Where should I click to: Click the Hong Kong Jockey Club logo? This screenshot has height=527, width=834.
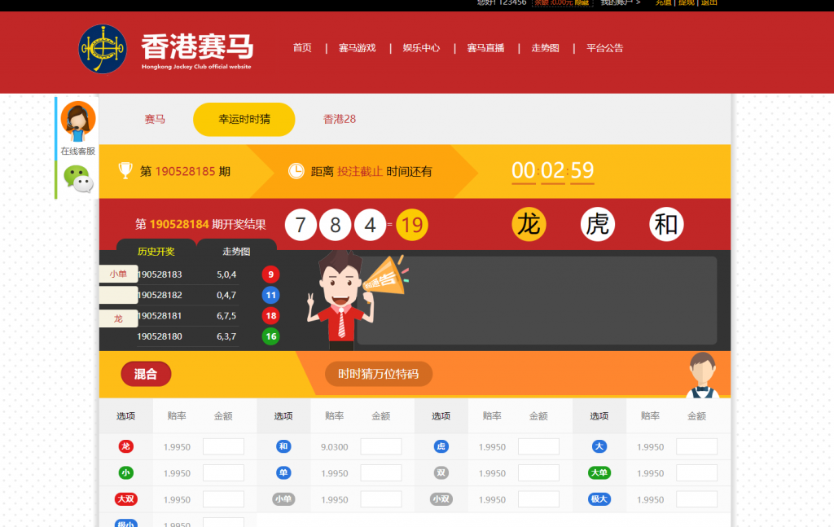pyautogui.click(x=103, y=49)
